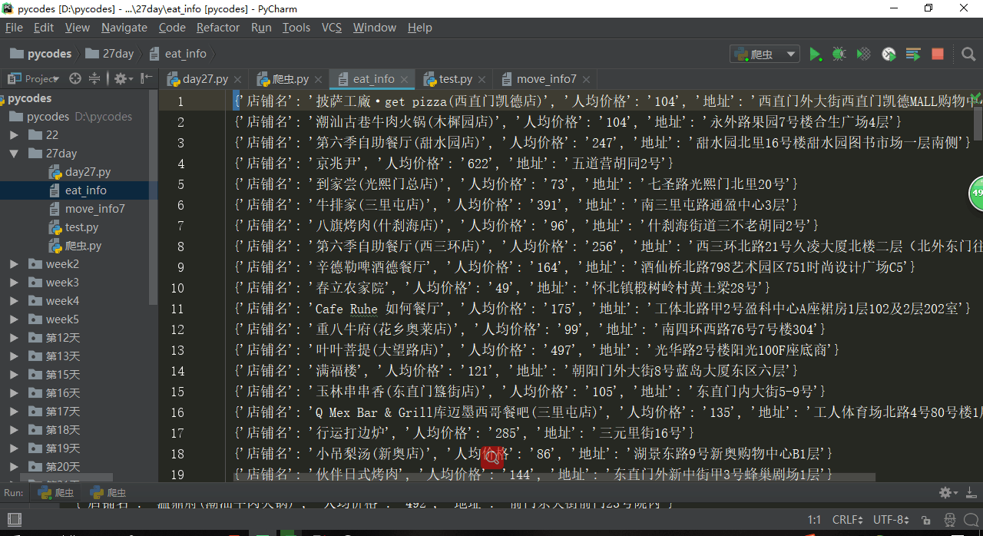Open the File menu
The width and height of the screenshot is (983, 536).
tap(14, 28)
